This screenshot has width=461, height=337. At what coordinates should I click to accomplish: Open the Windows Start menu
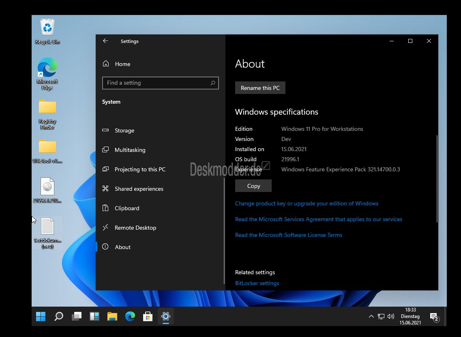click(41, 316)
